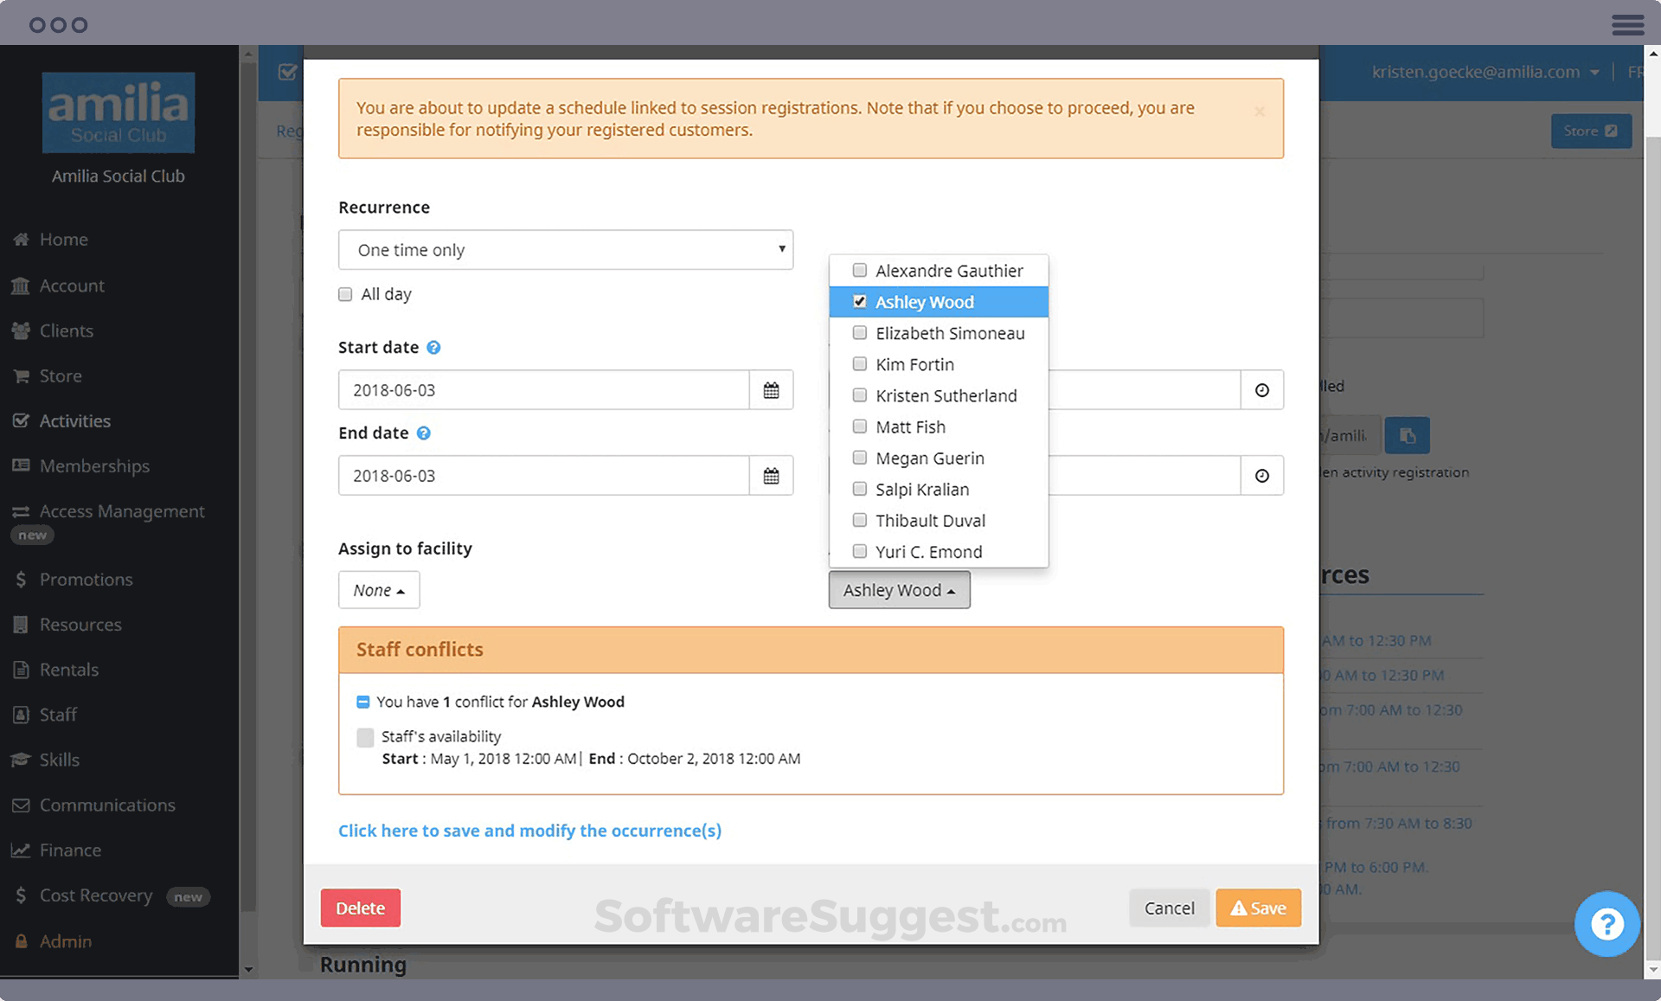Image resolution: width=1661 pixels, height=1001 pixels.
Task: Open the Start date calendar picker
Action: point(771,390)
